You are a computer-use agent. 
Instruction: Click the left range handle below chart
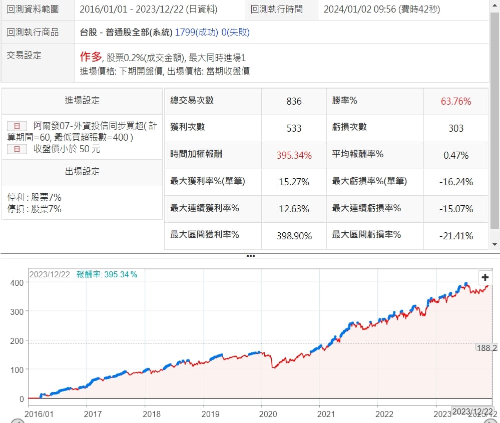coord(18,421)
